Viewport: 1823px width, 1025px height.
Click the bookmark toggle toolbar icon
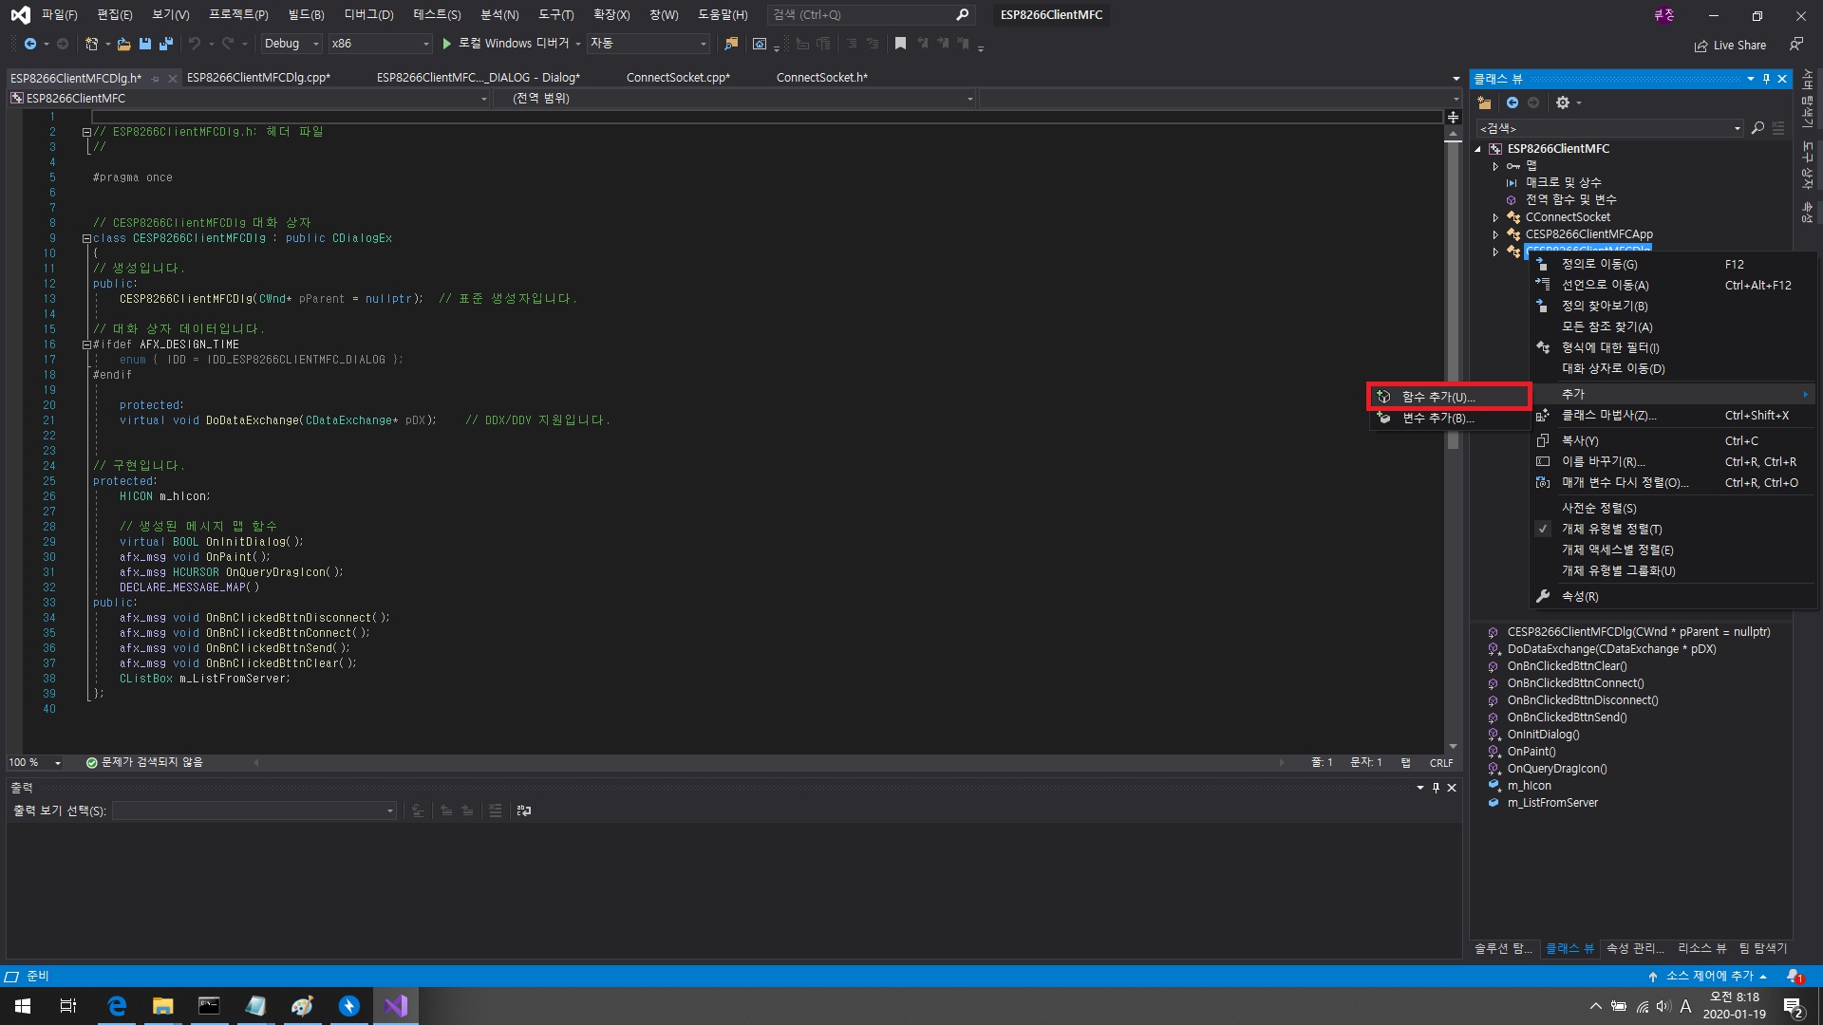(x=900, y=44)
